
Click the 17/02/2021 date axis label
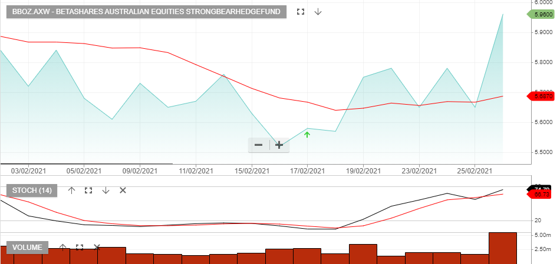pyautogui.click(x=307, y=171)
